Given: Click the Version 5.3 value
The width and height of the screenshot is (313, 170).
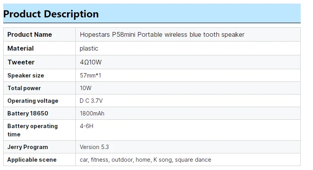Looking at the screenshot, I should [x=94, y=147].
